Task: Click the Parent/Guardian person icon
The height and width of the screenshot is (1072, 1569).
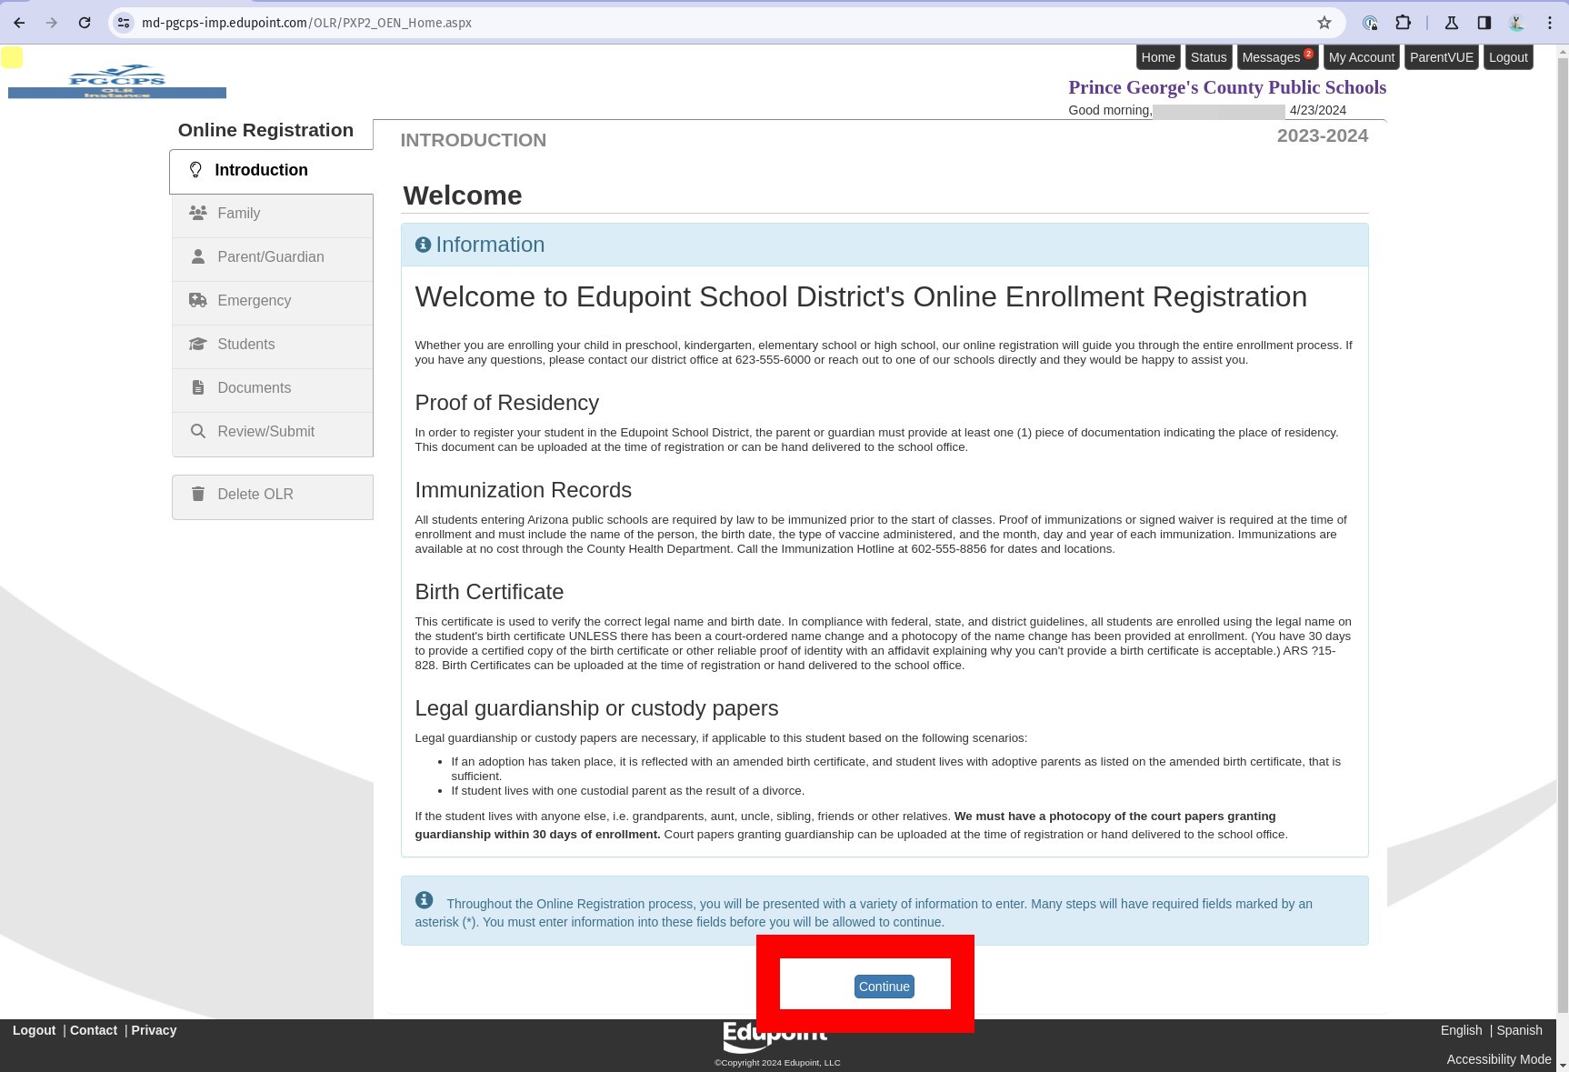Action: tap(197, 256)
